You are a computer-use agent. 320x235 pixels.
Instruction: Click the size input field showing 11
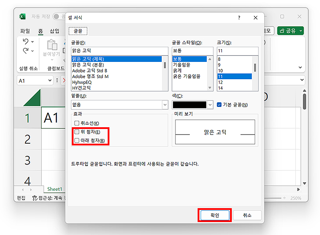[x=237, y=51]
